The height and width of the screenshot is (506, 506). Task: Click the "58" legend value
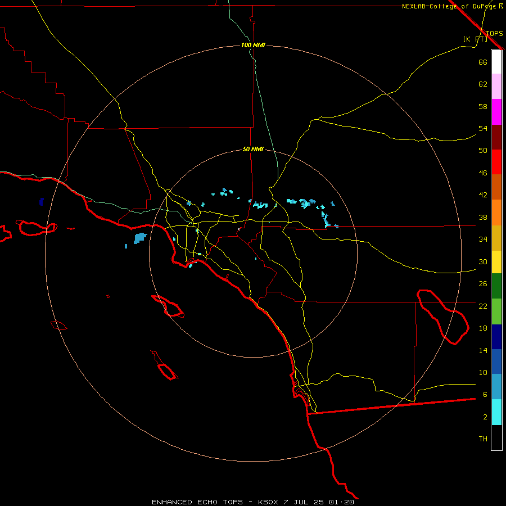pyautogui.click(x=483, y=106)
